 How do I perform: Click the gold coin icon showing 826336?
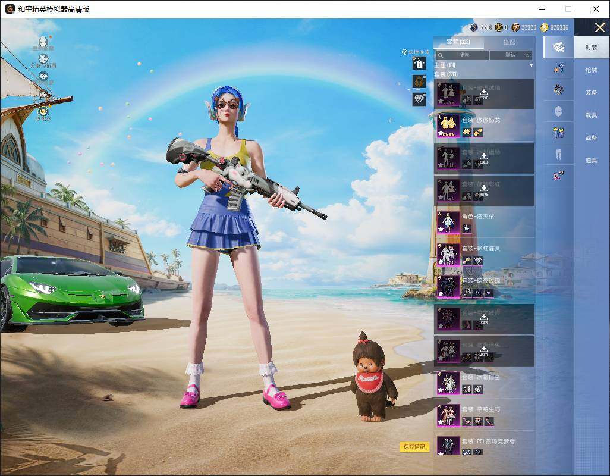click(x=544, y=27)
